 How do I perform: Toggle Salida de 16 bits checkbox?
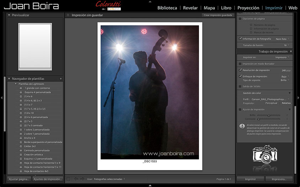pos(240,86)
